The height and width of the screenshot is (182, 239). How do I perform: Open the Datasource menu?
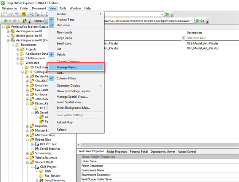[9, 8]
